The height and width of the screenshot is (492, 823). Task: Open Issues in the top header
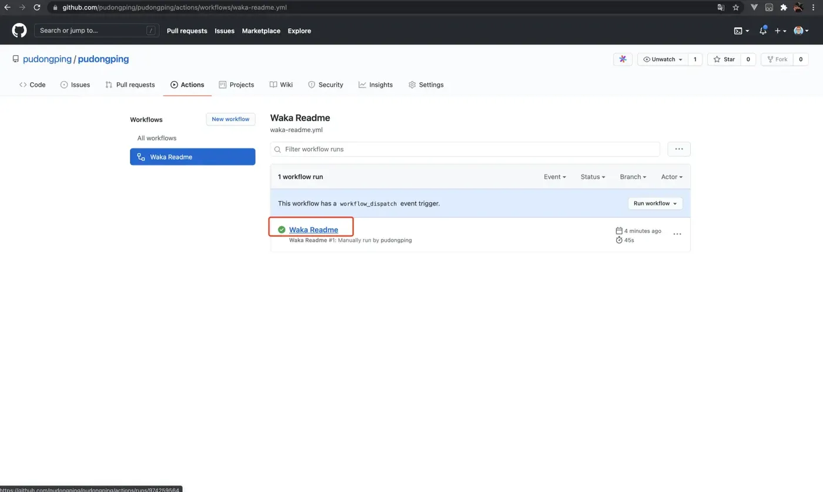pyautogui.click(x=225, y=31)
